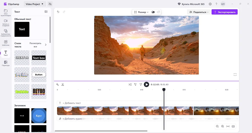The height and width of the screenshot is (133, 252).
Task: Click the scissors split tool
Action: point(63,85)
